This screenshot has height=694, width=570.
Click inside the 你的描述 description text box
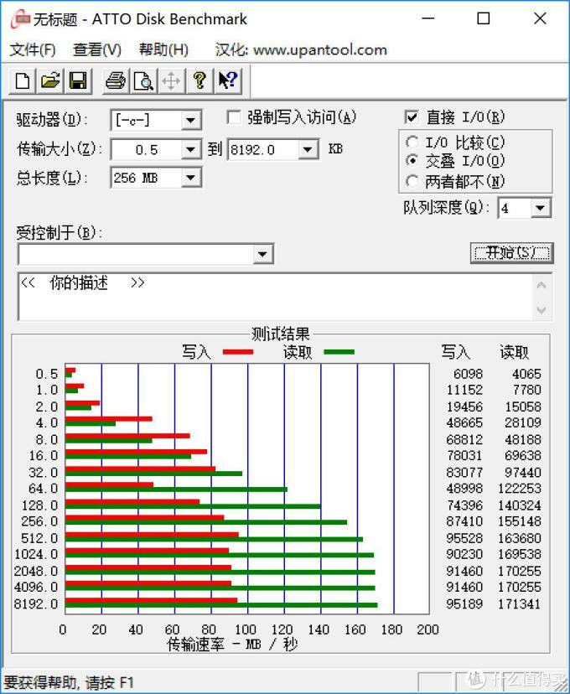coord(274,297)
